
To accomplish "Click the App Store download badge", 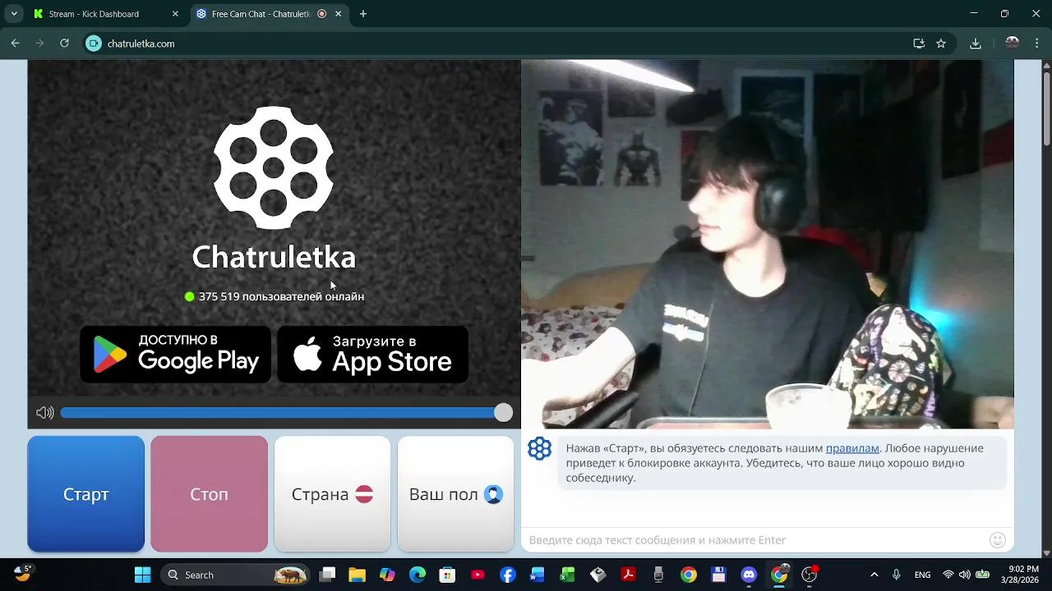I will pyautogui.click(x=372, y=354).
